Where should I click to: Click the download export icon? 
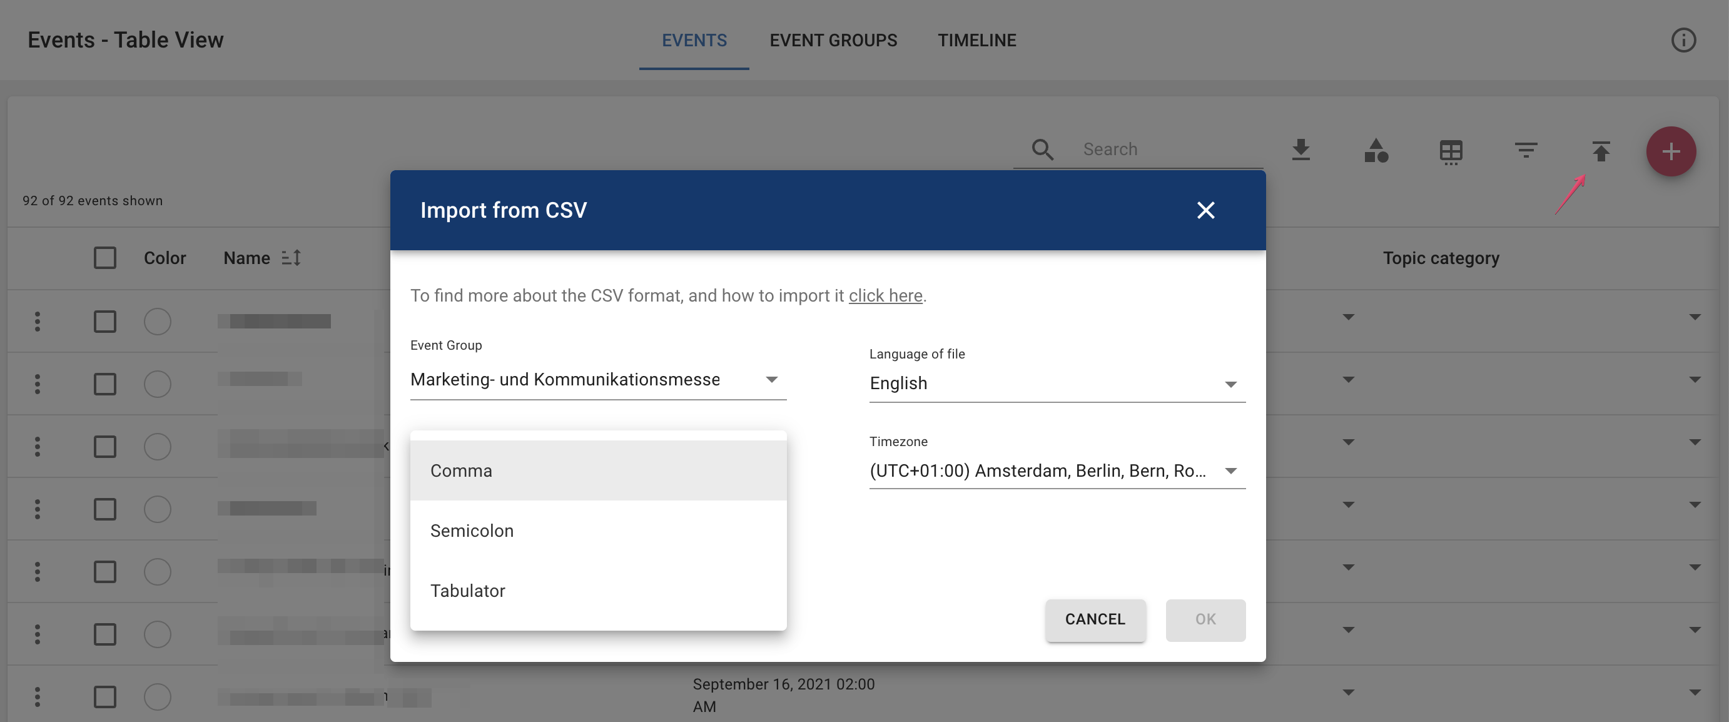(x=1301, y=150)
